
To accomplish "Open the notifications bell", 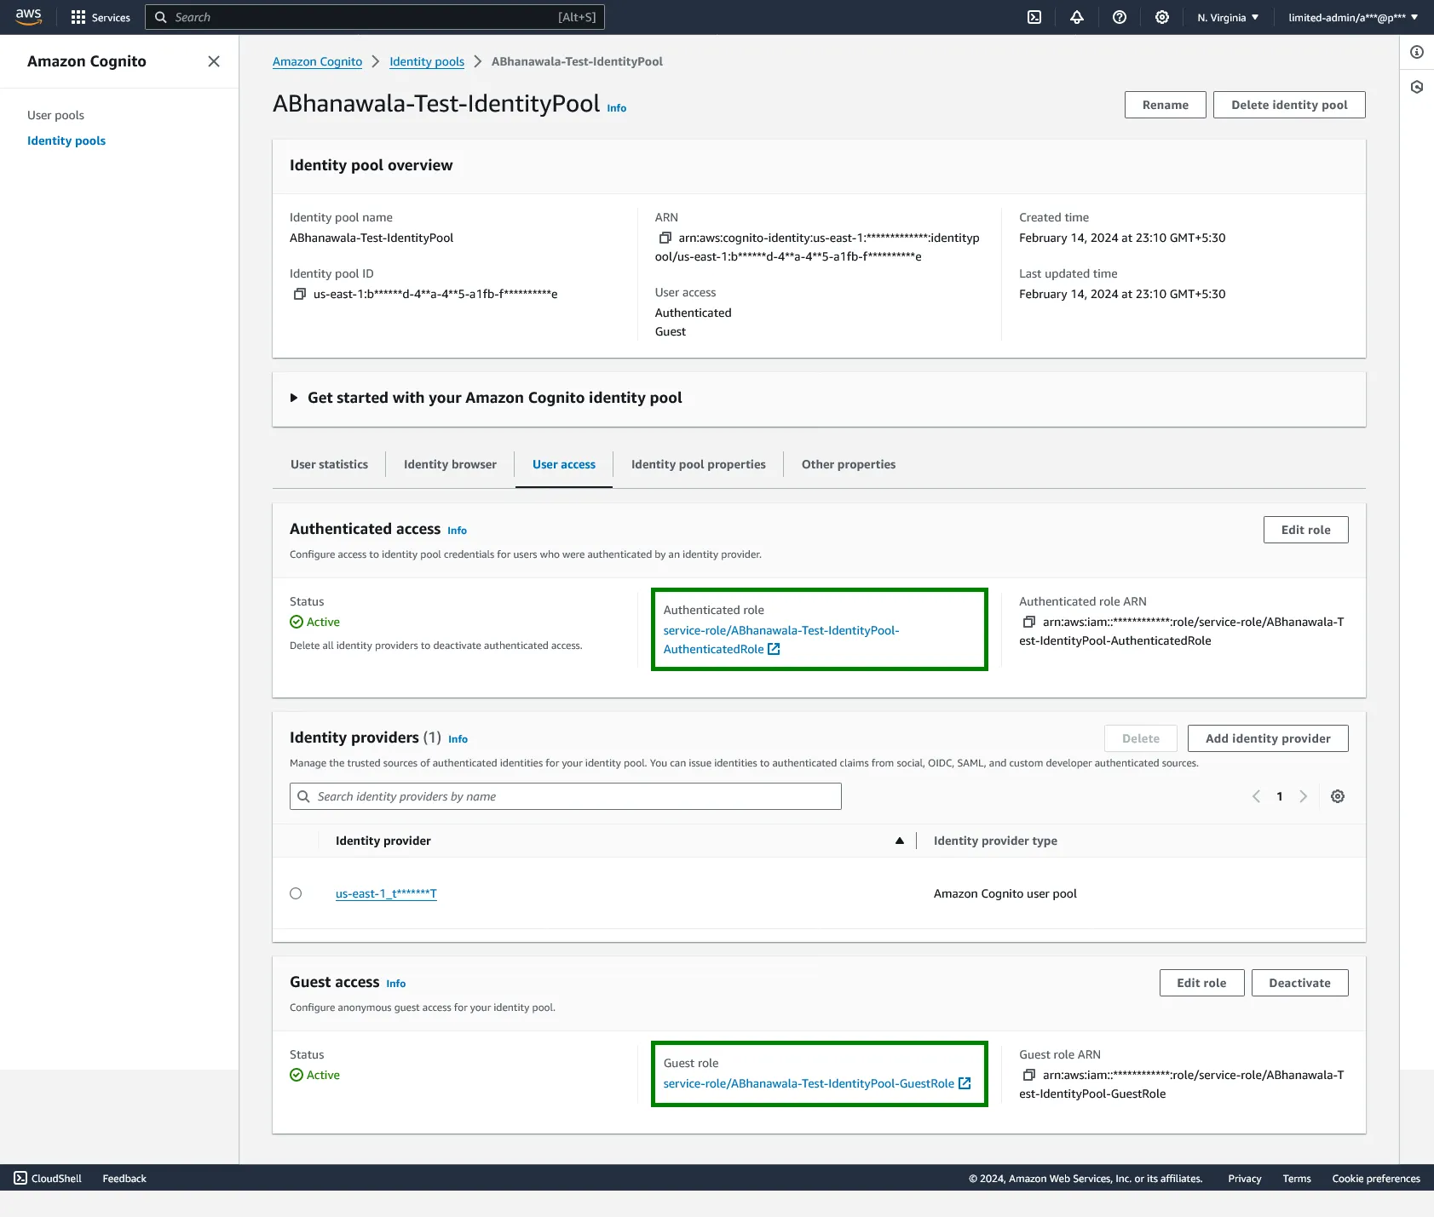I will (1077, 17).
